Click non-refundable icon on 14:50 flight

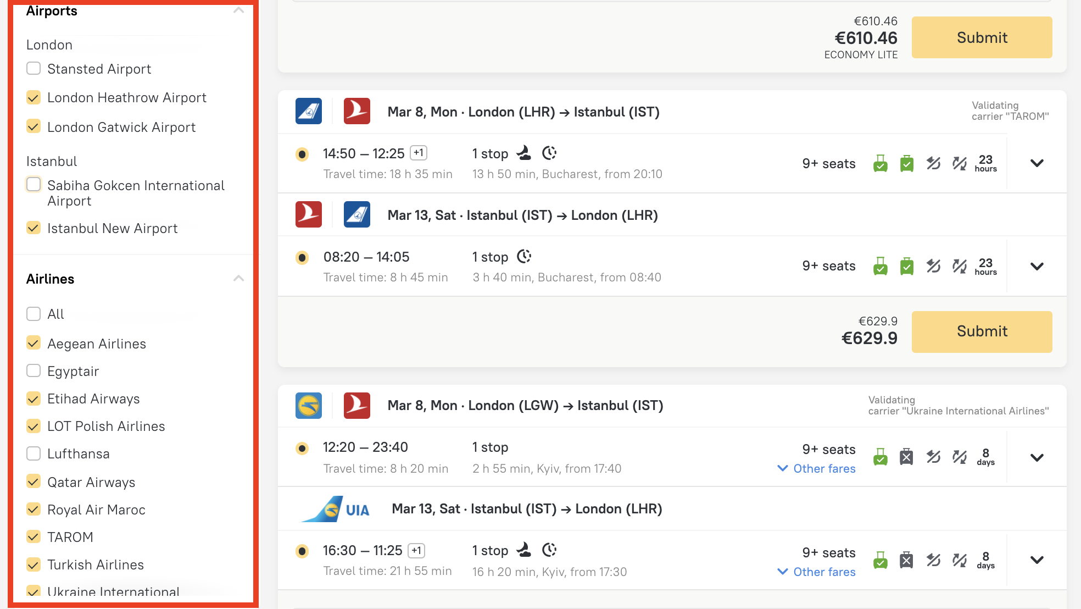(x=933, y=163)
